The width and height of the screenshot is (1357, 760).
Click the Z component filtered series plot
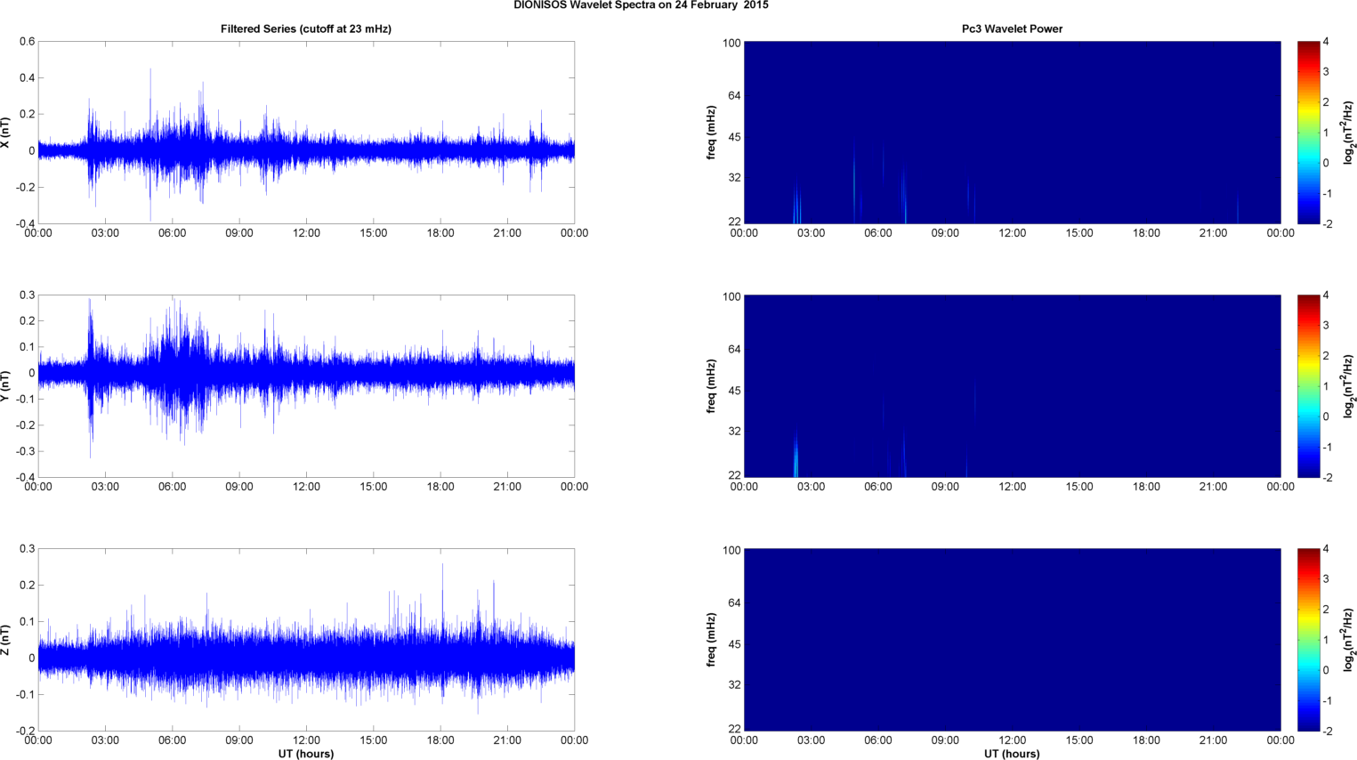306,640
